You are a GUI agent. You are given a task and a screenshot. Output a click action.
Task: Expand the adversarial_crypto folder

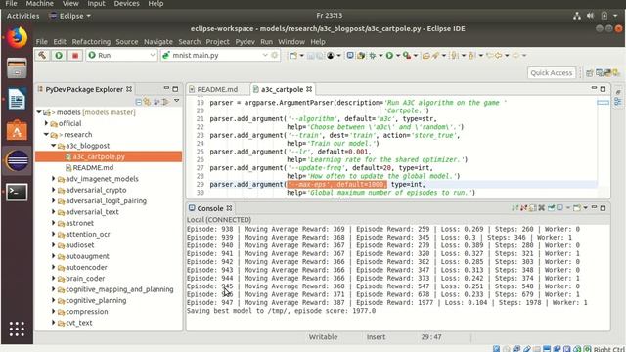[54, 190]
